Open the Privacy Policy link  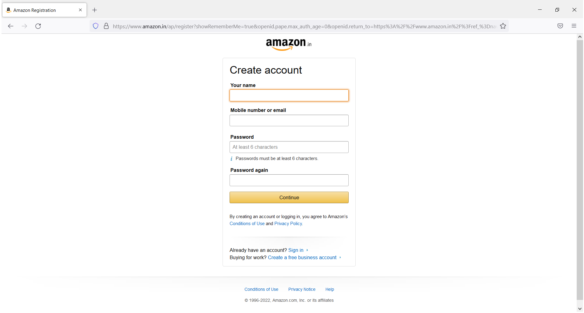[x=288, y=223]
